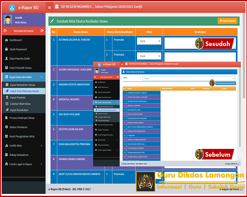The height and width of the screenshot is (197, 247).
Task: Click student name ALVINO AKHSANUL GHOLIBIN
Action: pyautogui.click(x=75, y=70)
